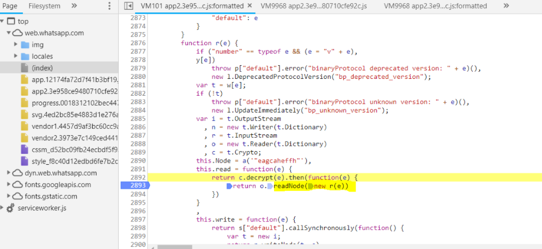
Task: Select the VM101 app2 formatted tab
Action: point(192,6)
